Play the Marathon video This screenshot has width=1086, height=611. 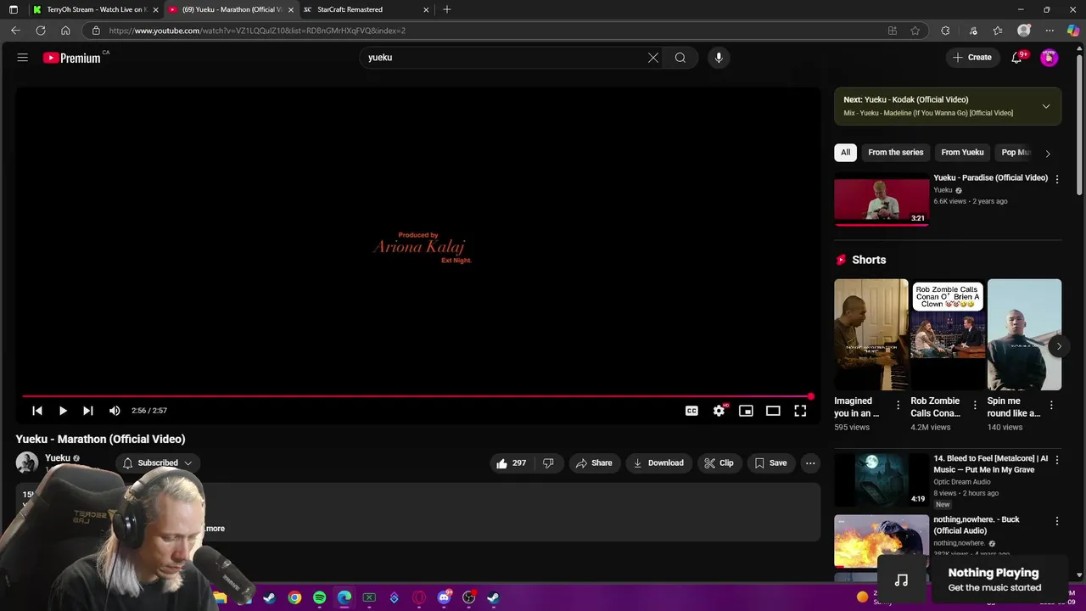point(63,411)
